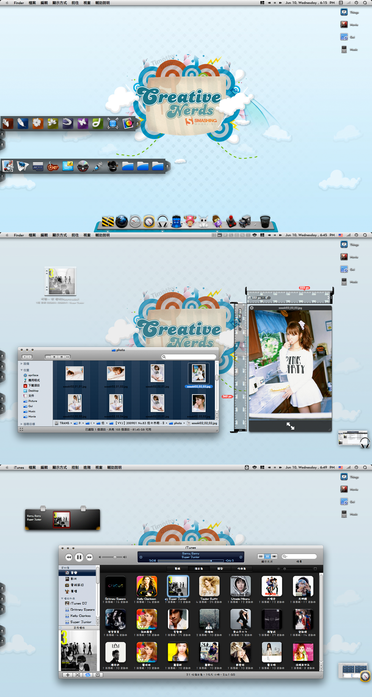
Task: Adjust the iTunes album artwork size slider
Action: [297, 569]
